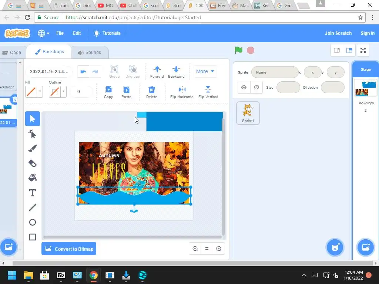This screenshot has height=284, width=379.
Task: Open Chrome from the taskbar
Action: pos(93,275)
